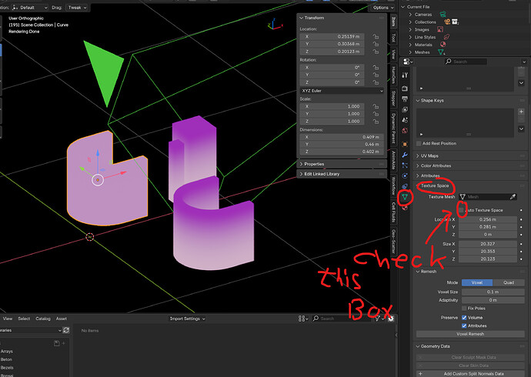Enable the Add Rest Position checkbox
Image resolution: width=531 pixels, height=377 pixels.
419,143
